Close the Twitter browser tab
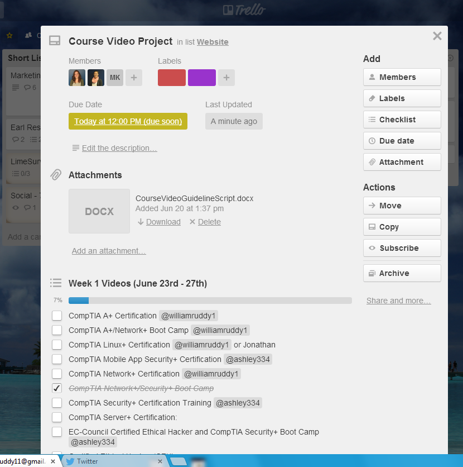463x467 pixels. (x=160, y=461)
